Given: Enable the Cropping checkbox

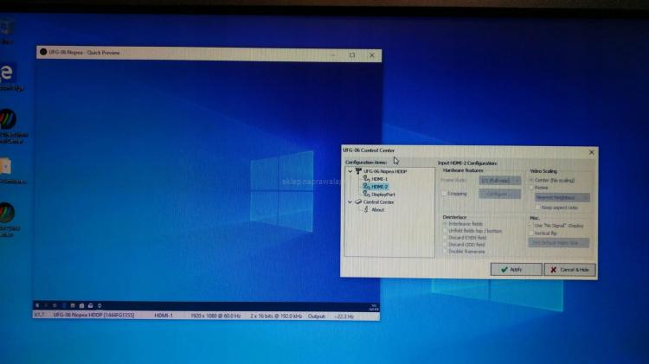Looking at the screenshot, I should 445,194.
